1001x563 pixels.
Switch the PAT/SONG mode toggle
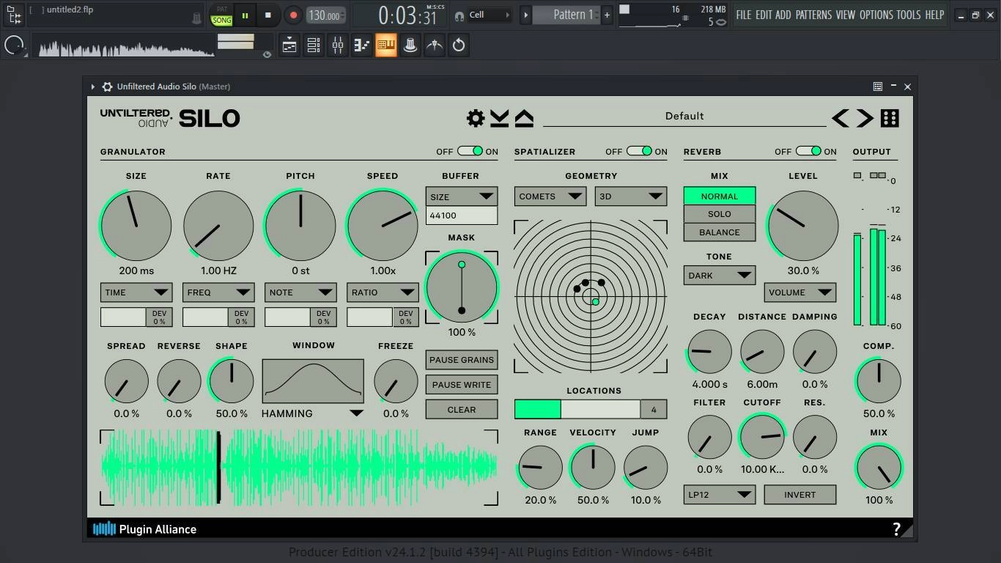221,15
